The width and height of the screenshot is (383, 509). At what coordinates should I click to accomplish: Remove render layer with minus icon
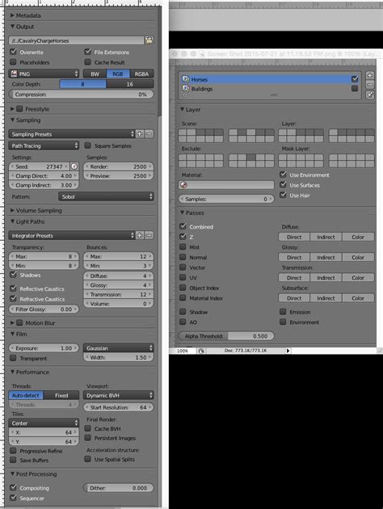(370, 85)
